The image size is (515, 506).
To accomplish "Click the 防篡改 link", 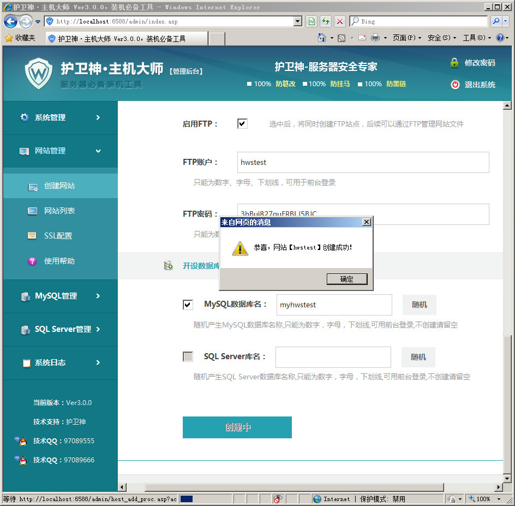I will pos(285,84).
